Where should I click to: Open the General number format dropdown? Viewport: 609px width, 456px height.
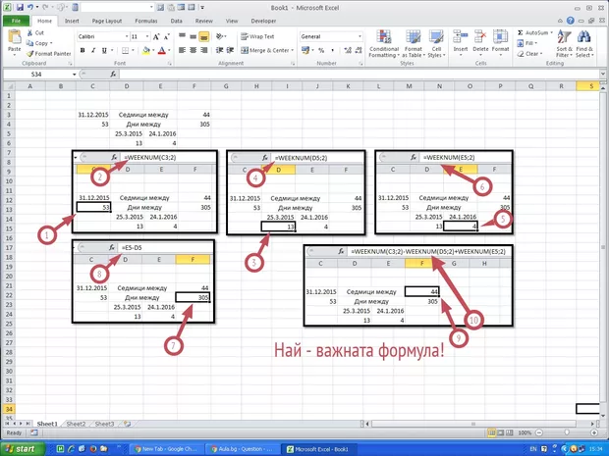pos(360,36)
